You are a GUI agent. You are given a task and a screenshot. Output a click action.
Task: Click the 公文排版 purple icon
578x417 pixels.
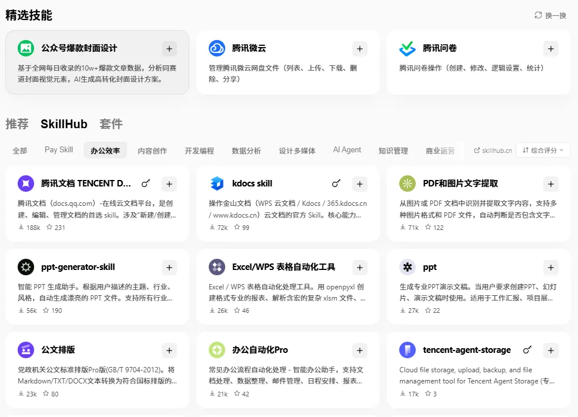26,350
